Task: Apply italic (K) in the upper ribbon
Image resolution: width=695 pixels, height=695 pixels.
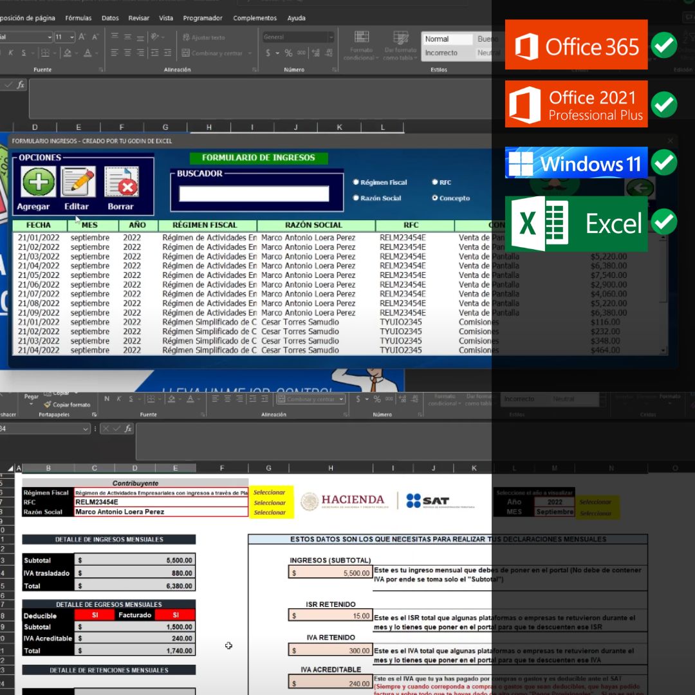Action: pos(11,53)
